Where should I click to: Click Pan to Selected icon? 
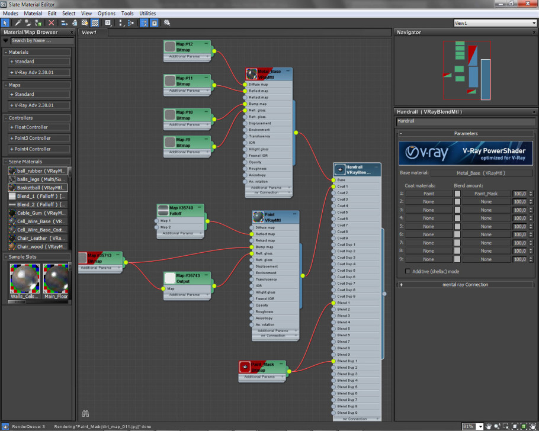click(x=532, y=426)
